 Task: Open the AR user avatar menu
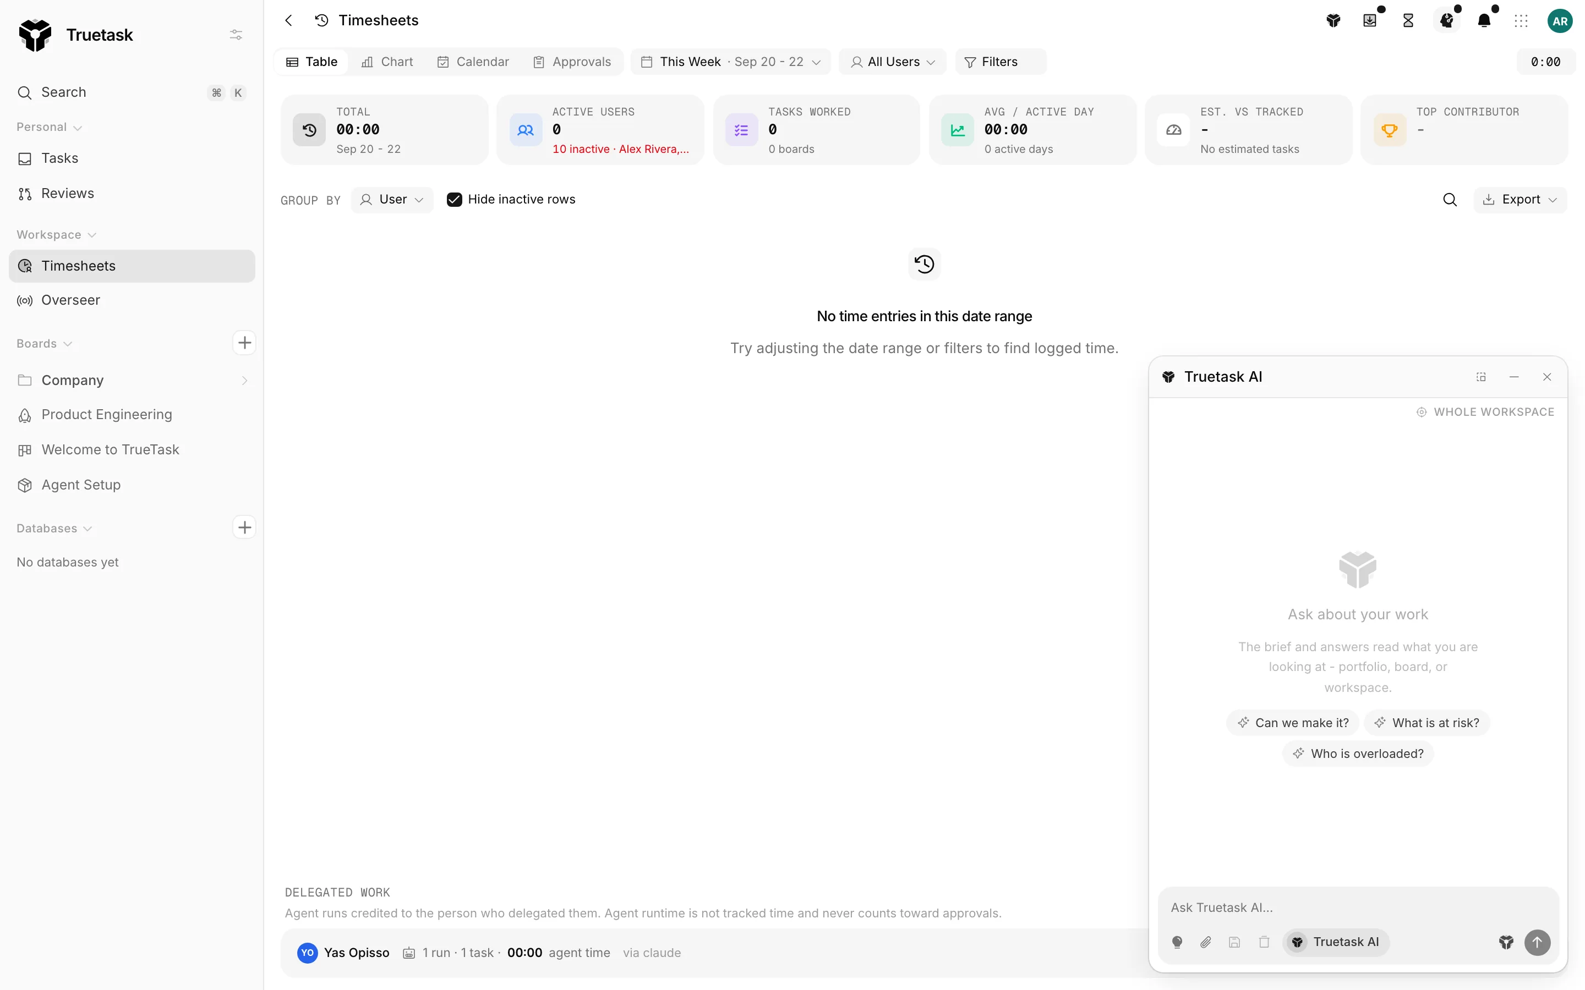(x=1560, y=21)
